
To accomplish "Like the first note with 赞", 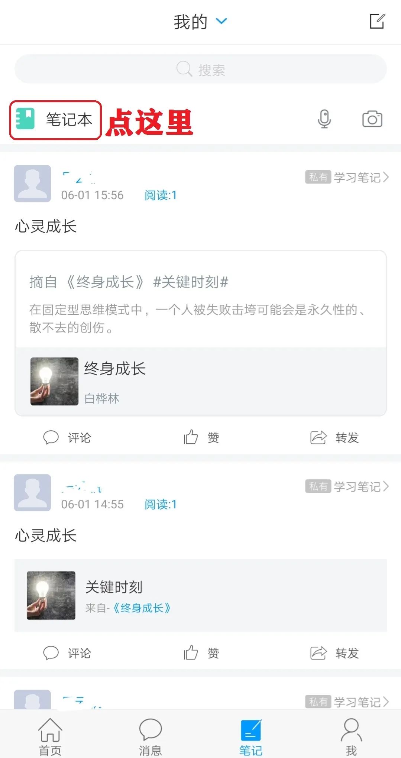I will click(x=201, y=437).
